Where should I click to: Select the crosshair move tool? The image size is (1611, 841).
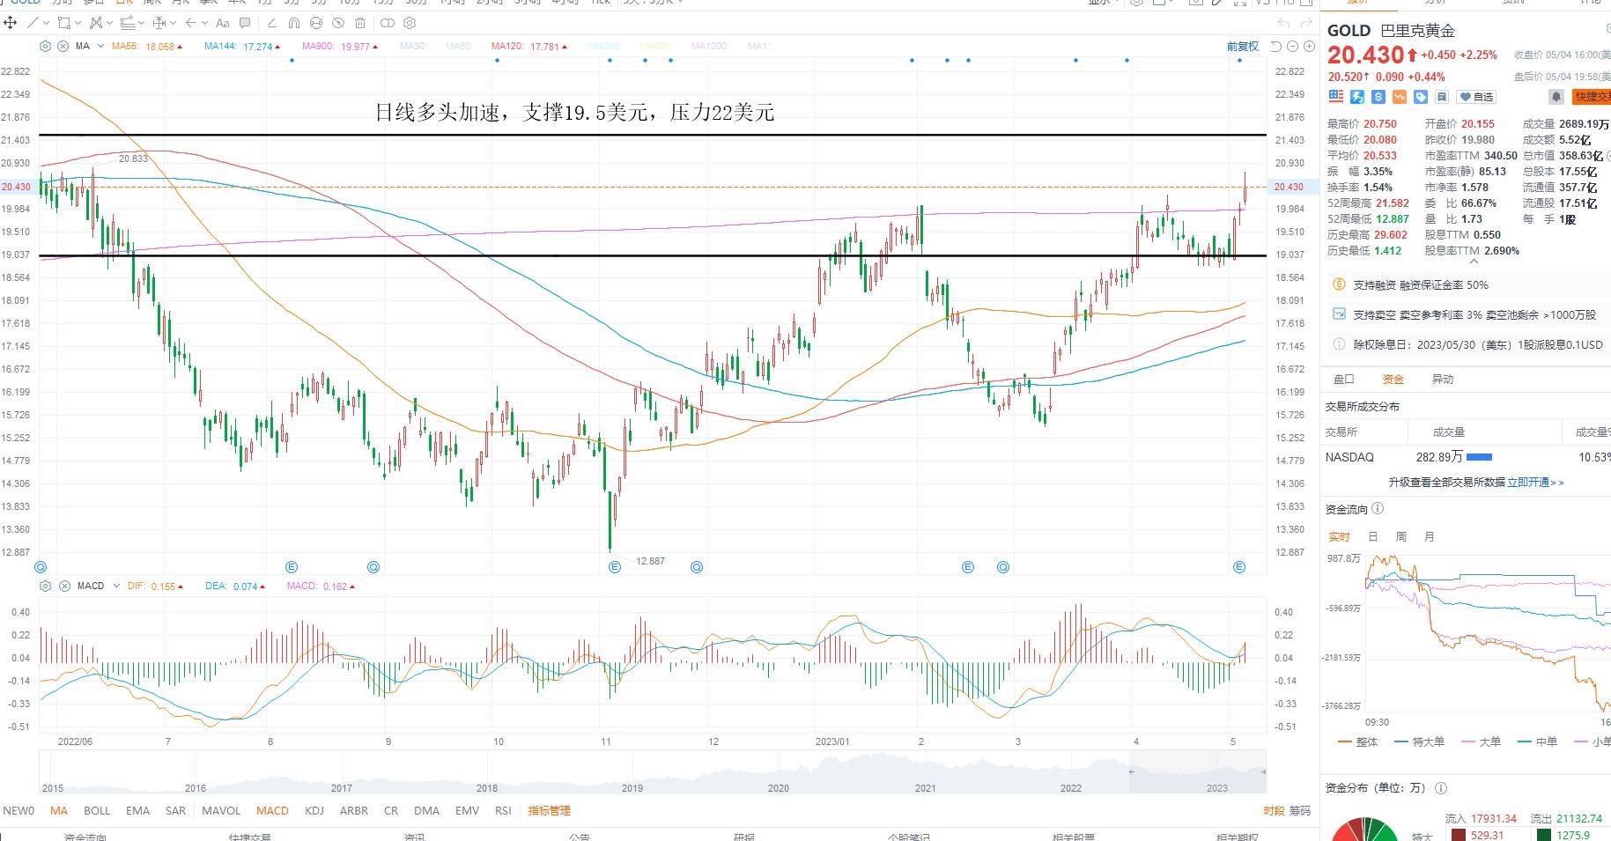click(11, 23)
